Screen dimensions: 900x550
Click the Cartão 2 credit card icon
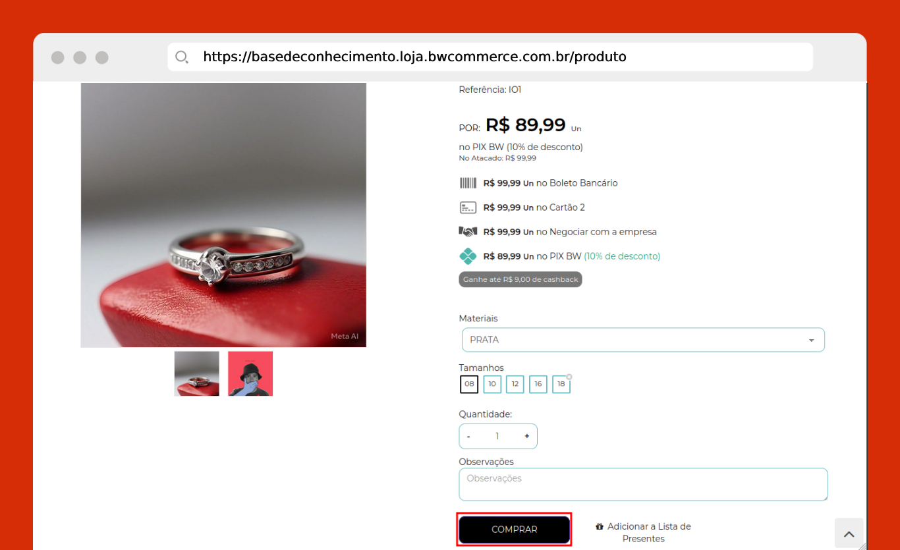468,207
